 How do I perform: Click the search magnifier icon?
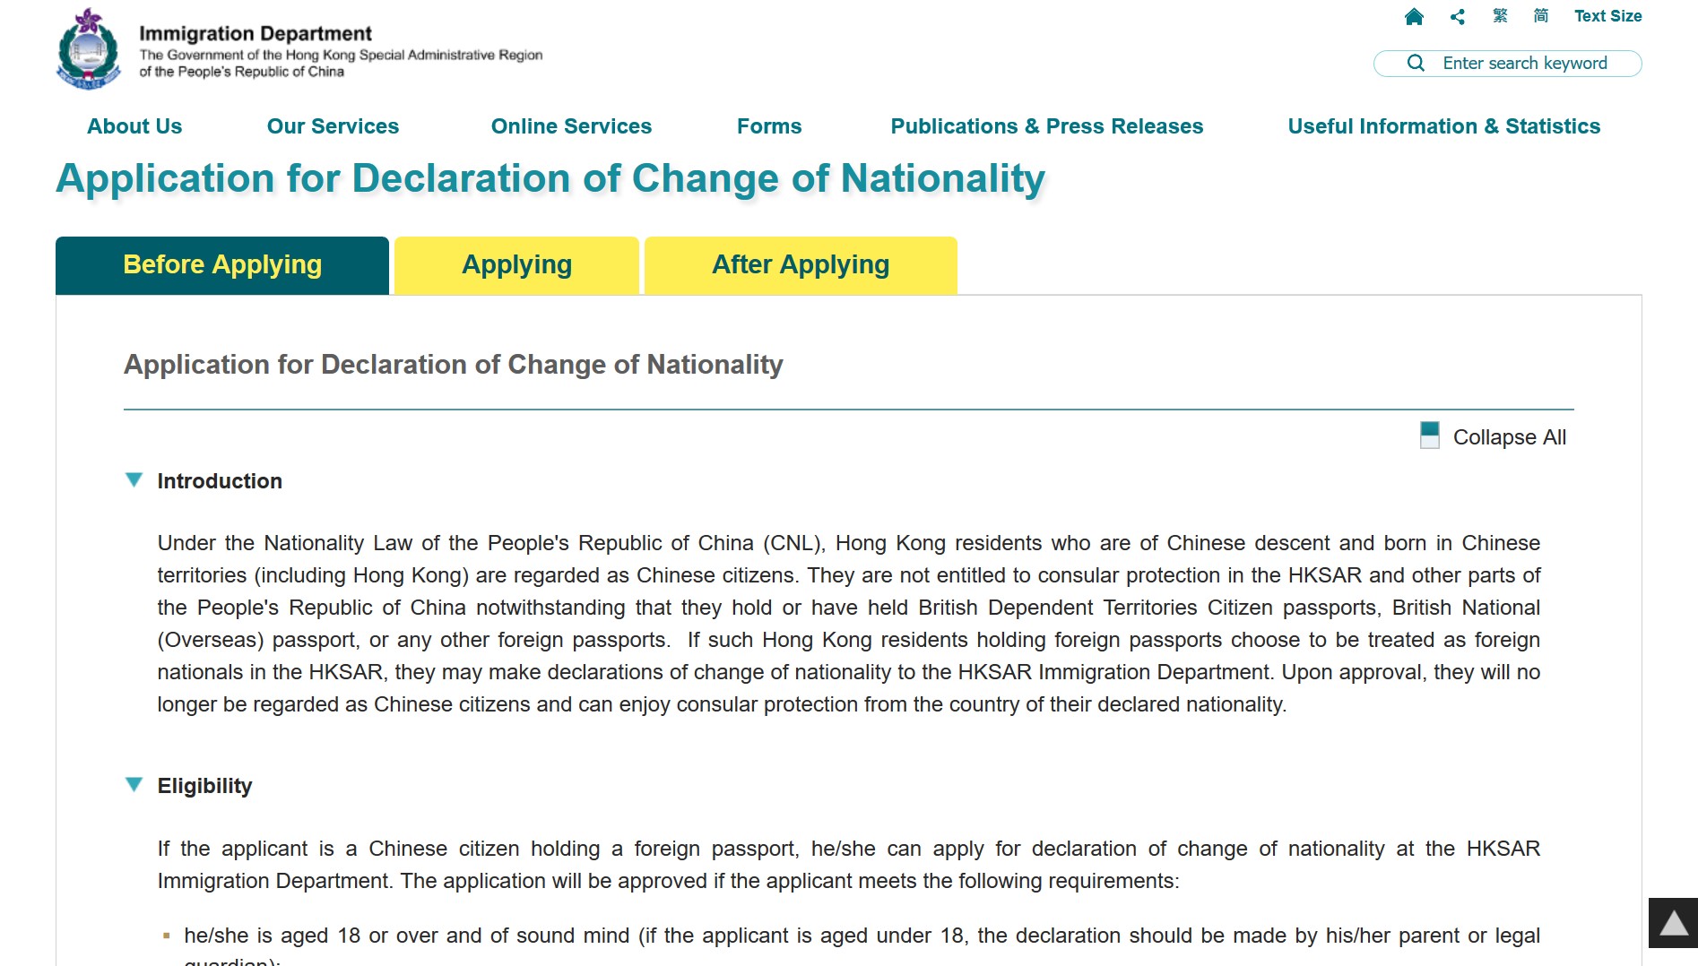pyautogui.click(x=1416, y=63)
